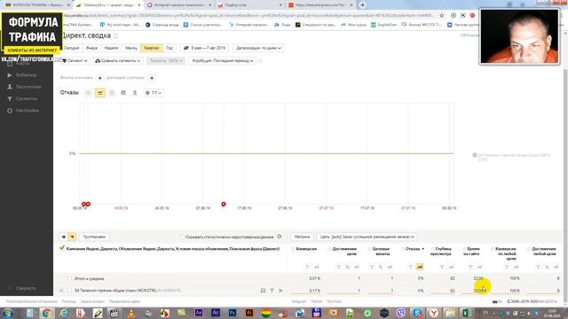
Task: Open a new browser tab
Action: point(362,5)
